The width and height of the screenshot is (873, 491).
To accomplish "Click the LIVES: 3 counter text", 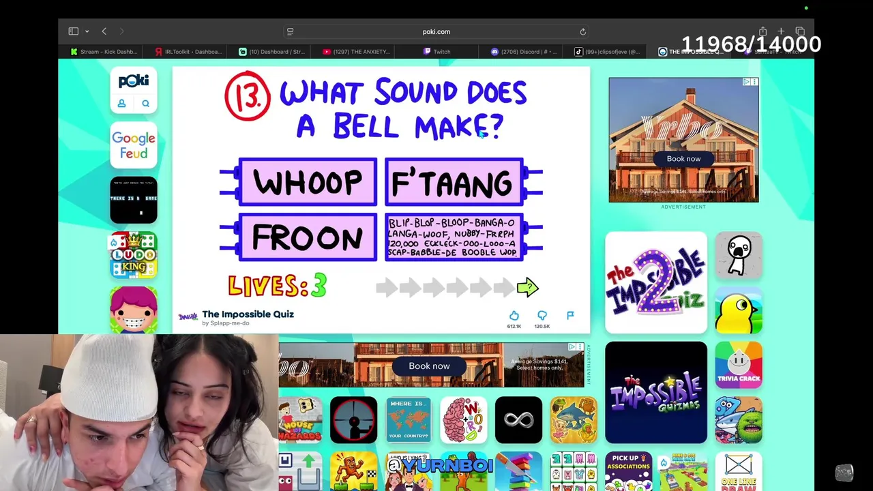I will tap(278, 286).
